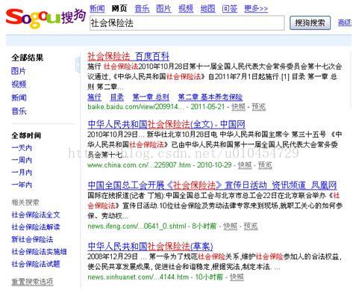Open the 目录 sublink
353x290 pixels.
click(x=117, y=97)
